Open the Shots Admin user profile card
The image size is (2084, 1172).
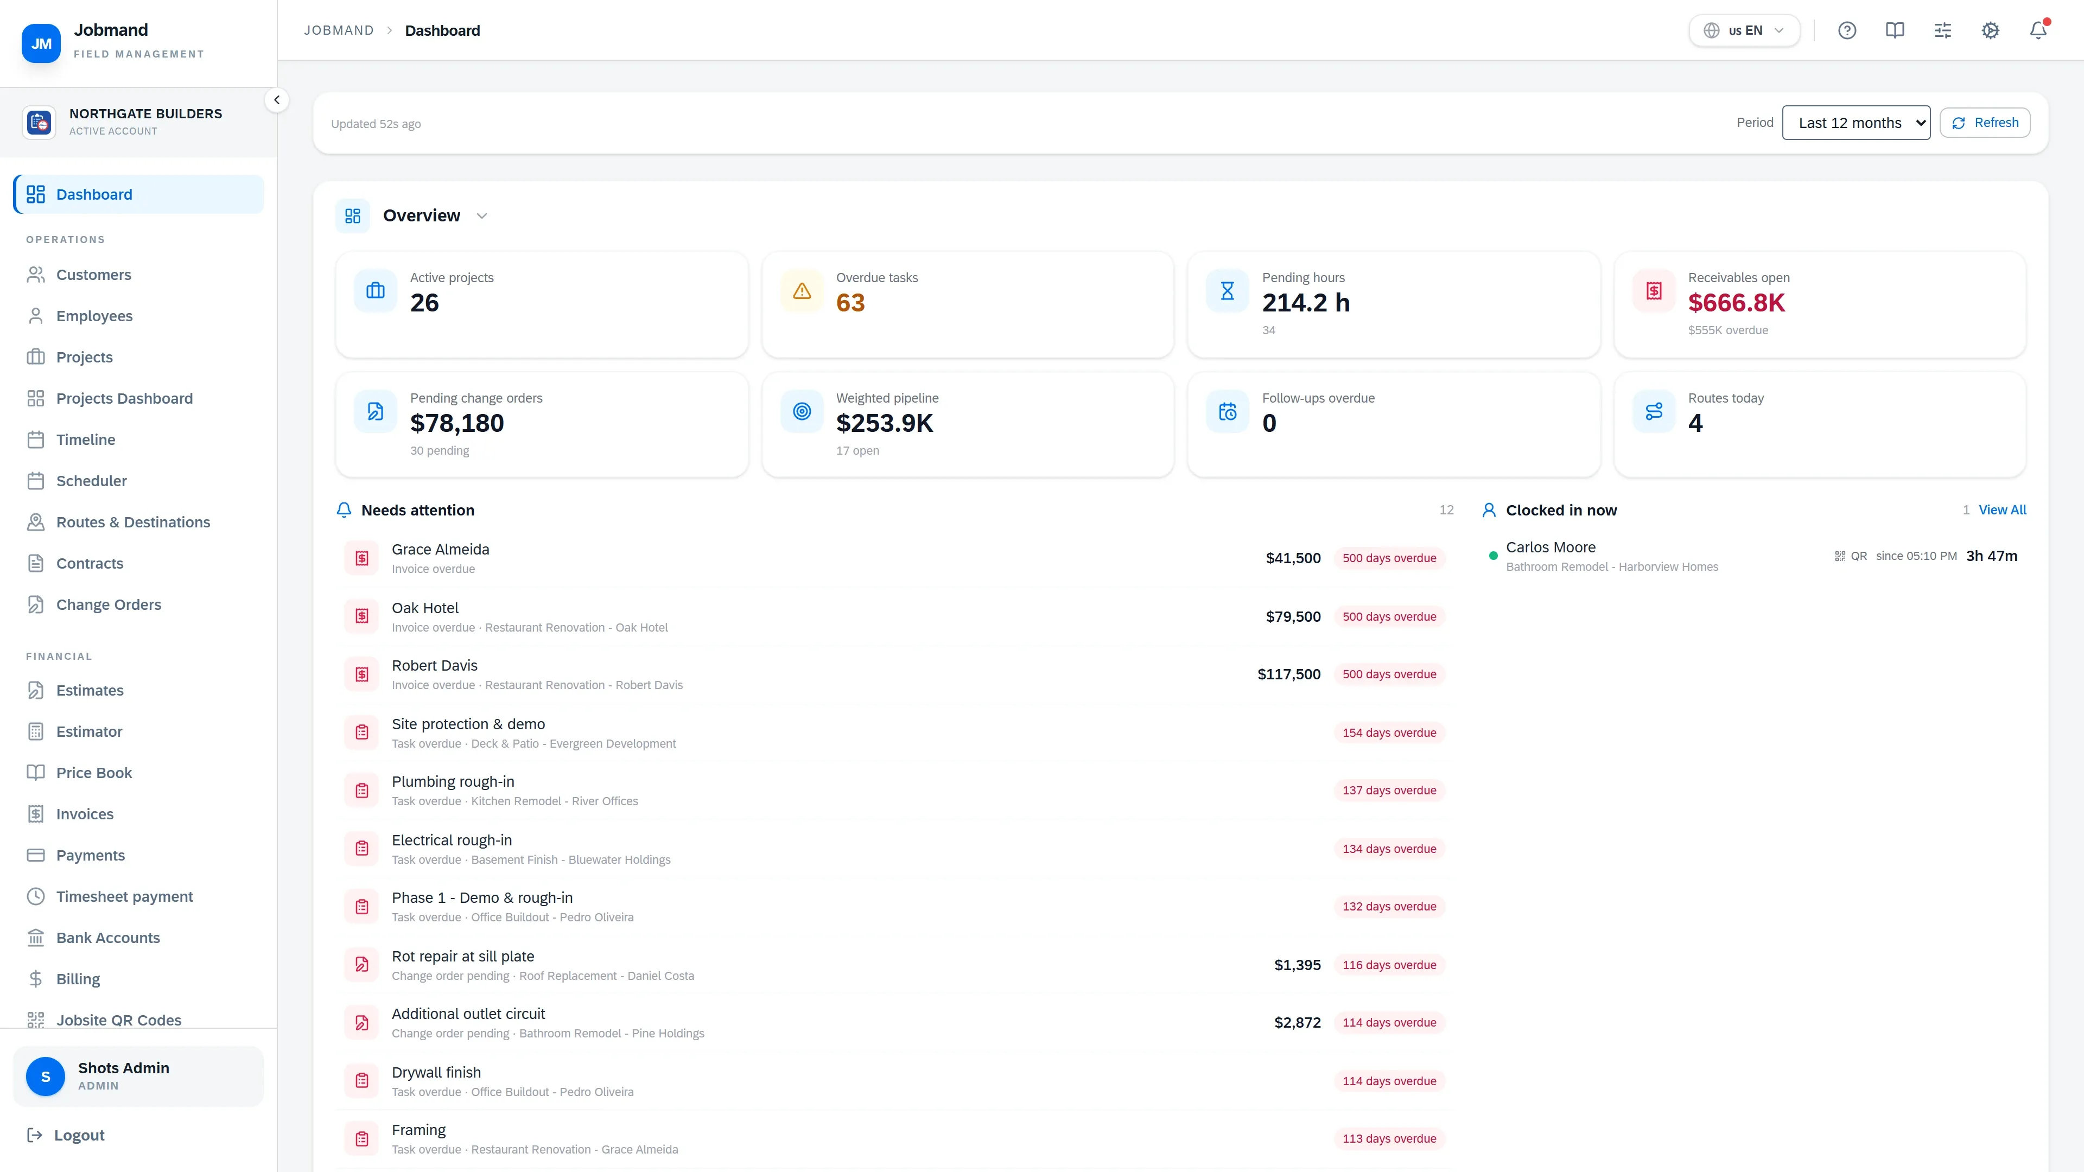[138, 1077]
